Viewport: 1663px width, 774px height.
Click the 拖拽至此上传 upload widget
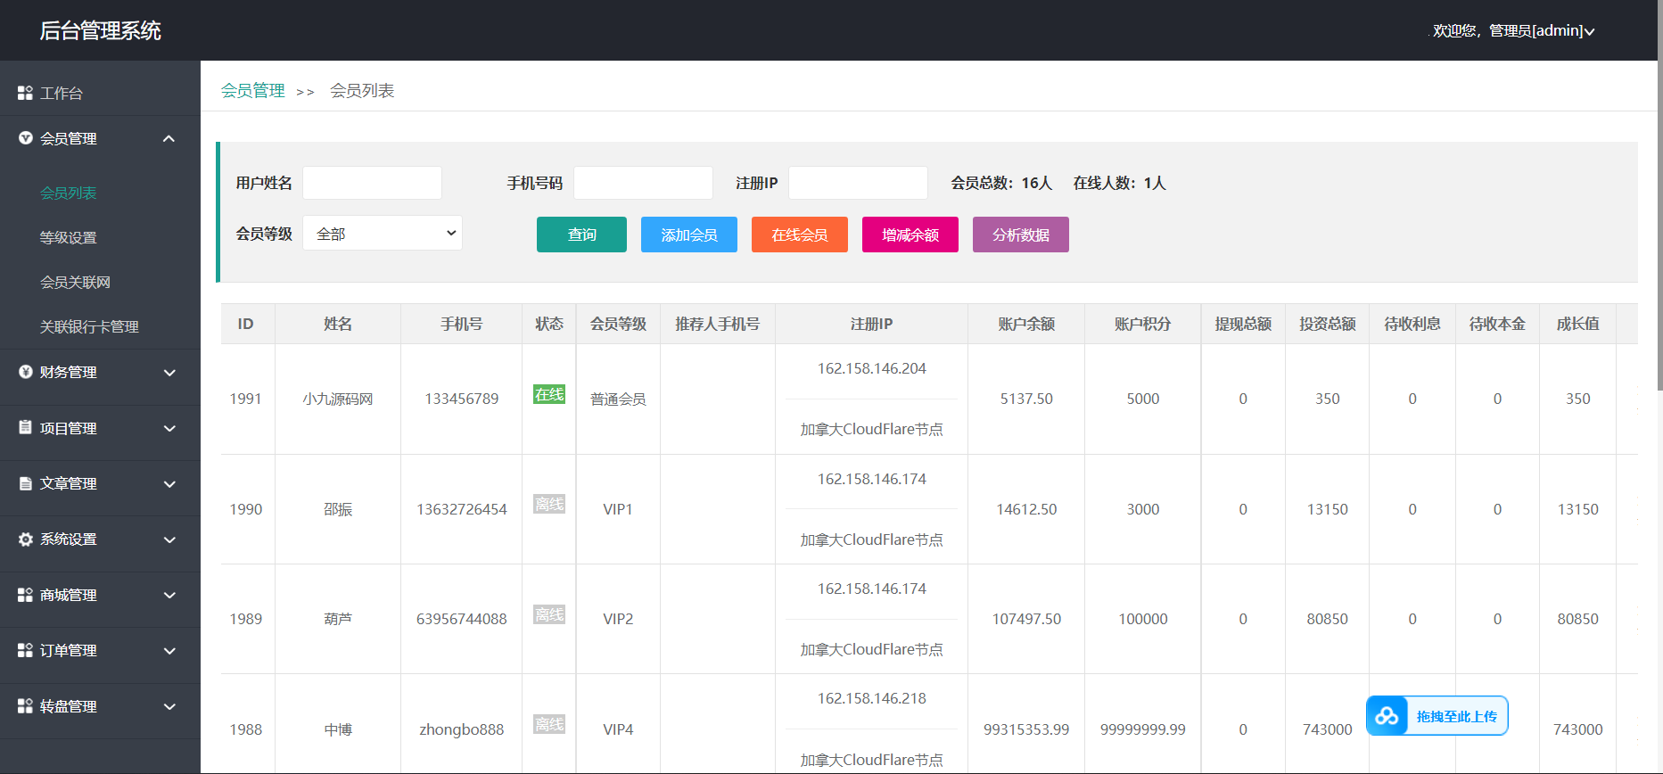point(1437,716)
